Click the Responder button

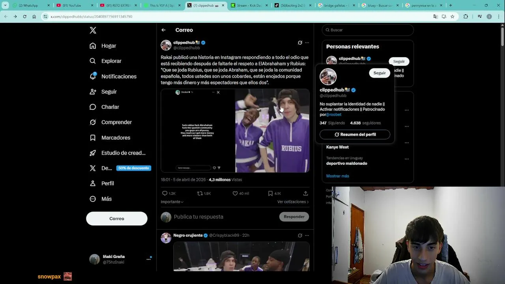(x=294, y=217)
